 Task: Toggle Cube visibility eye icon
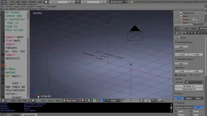coord(197,23)
